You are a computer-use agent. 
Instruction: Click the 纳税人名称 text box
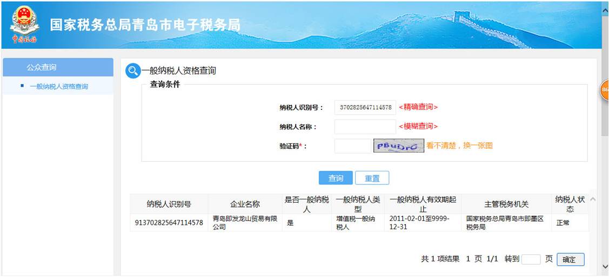tap(365, 127)
